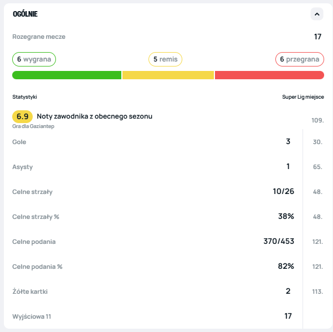Click the 6.9 player rating badge
333x332 pixels.
(23, 116)
